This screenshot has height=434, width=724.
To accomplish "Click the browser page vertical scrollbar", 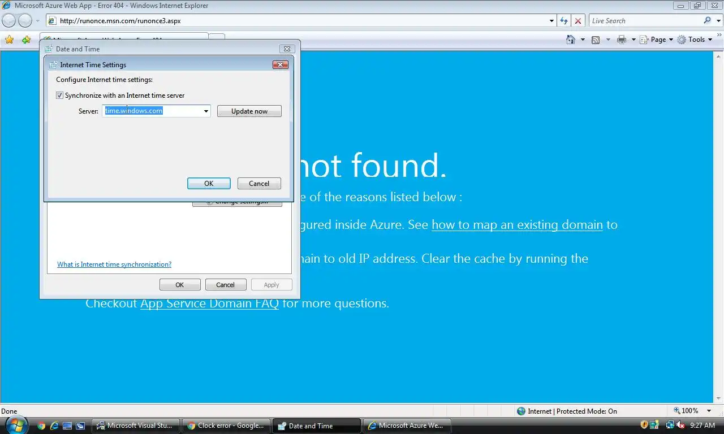I will pyautogui.click(x=718, y=227).
